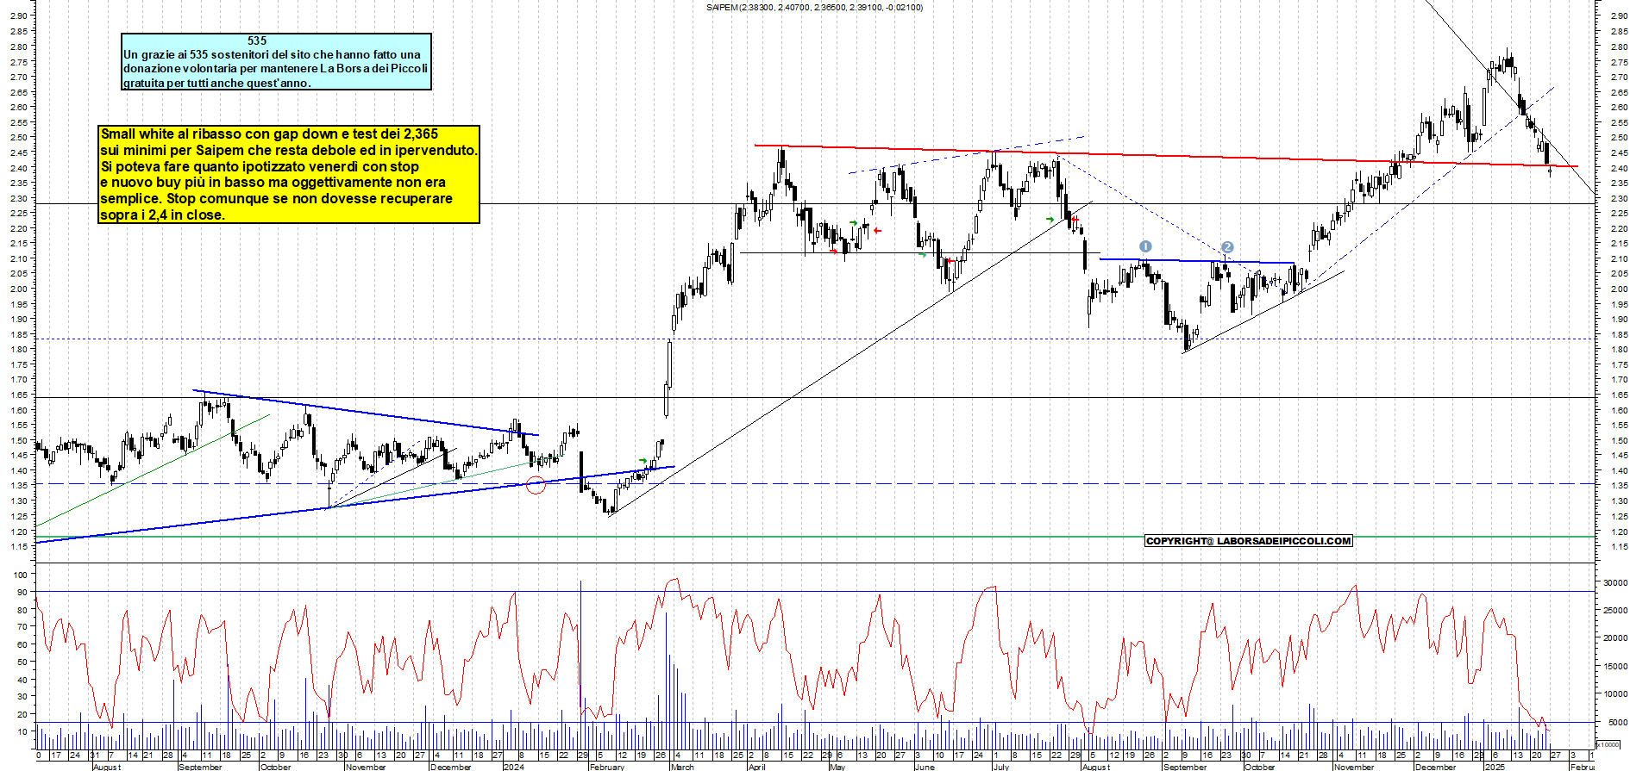The image size is (1630, 771).
Task: Select the 'June' month label
Action: (x=925, y=767)
